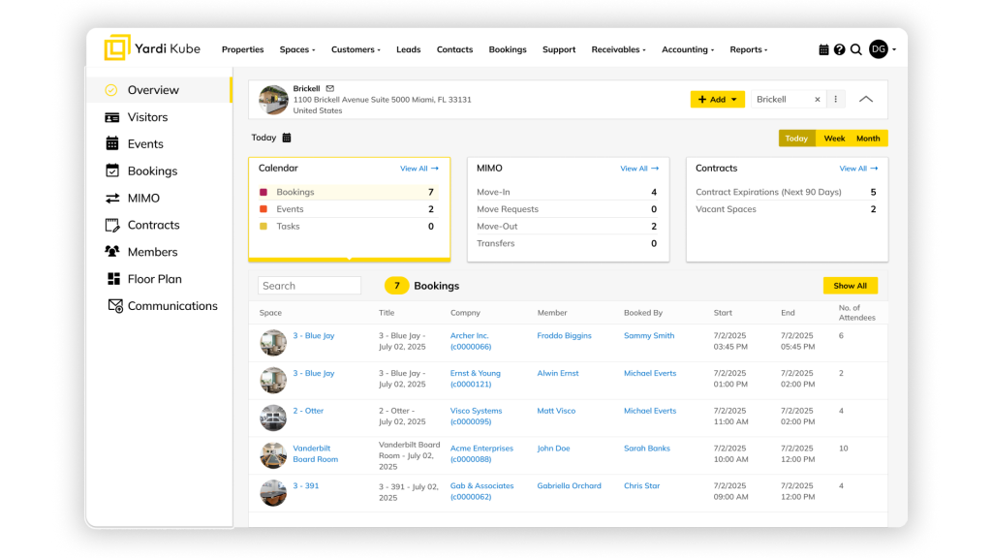Go to Floor Plan in the sidebar
Image resolution: width=992 pixels, height=558 pixels.
coord(154,279)
